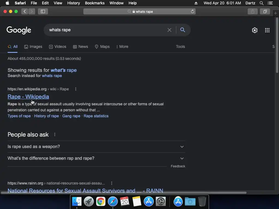Open the Trash in the Dock
The image size is (279, 209).
(202, 202)
